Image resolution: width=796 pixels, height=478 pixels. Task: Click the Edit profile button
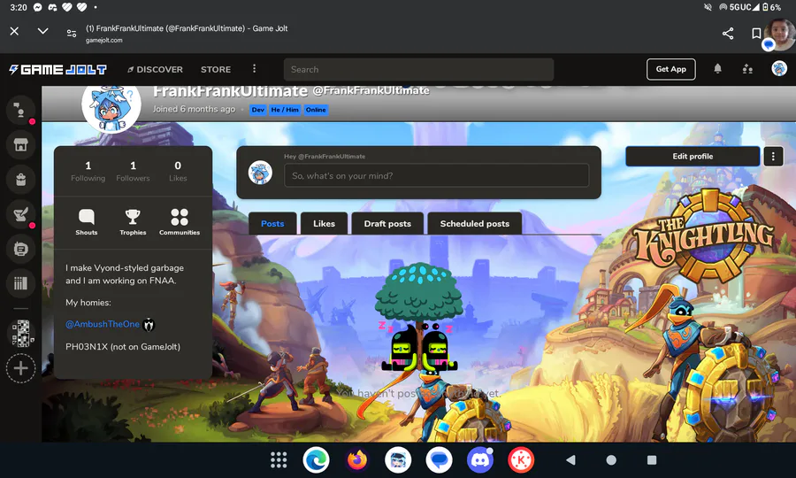coord(693,157)
